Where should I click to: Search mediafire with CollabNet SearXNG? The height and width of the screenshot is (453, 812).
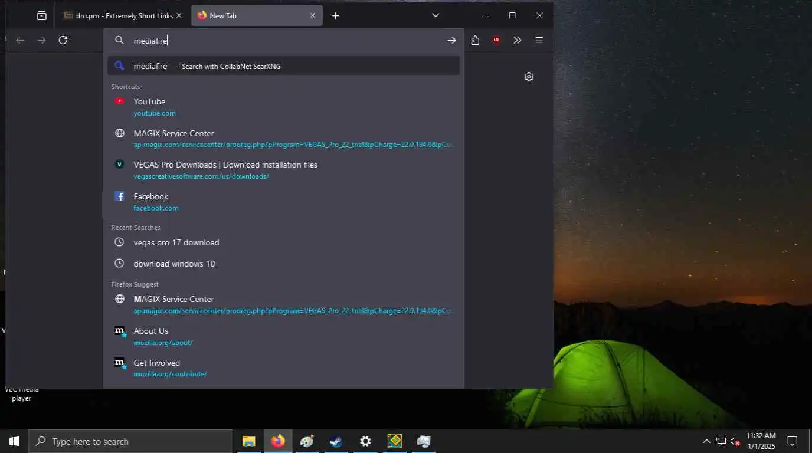(284, 66)
